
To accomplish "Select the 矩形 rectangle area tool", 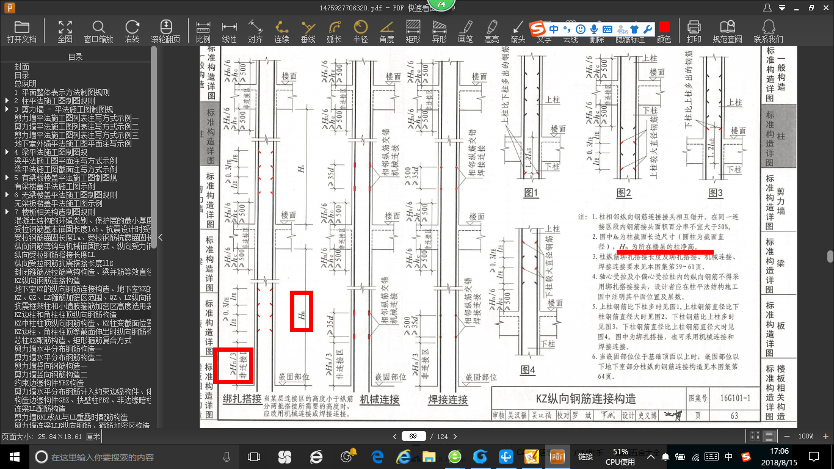I will tap(413, 31).
